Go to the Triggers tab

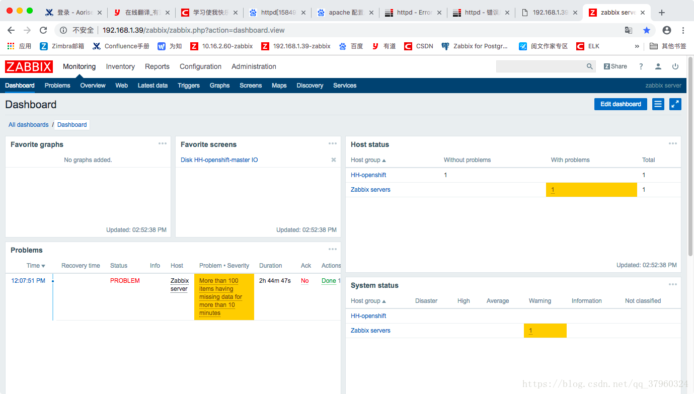point(189,86)
